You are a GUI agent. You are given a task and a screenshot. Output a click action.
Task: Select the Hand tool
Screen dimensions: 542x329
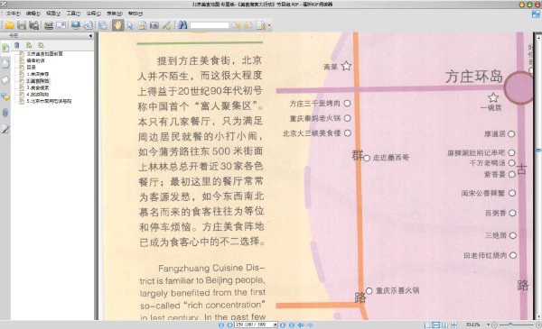tap(117, 25)
